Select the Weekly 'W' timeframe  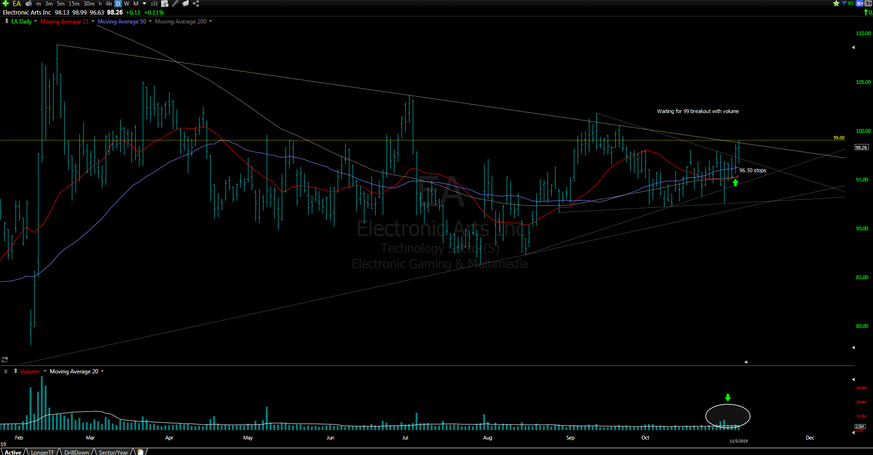point(126,3)
